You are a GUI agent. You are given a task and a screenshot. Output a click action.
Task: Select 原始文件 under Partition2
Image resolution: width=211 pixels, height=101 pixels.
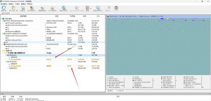(14, 64)
